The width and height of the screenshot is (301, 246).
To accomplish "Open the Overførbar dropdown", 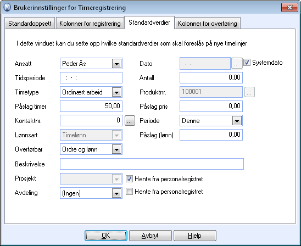I will coord(116,149).
